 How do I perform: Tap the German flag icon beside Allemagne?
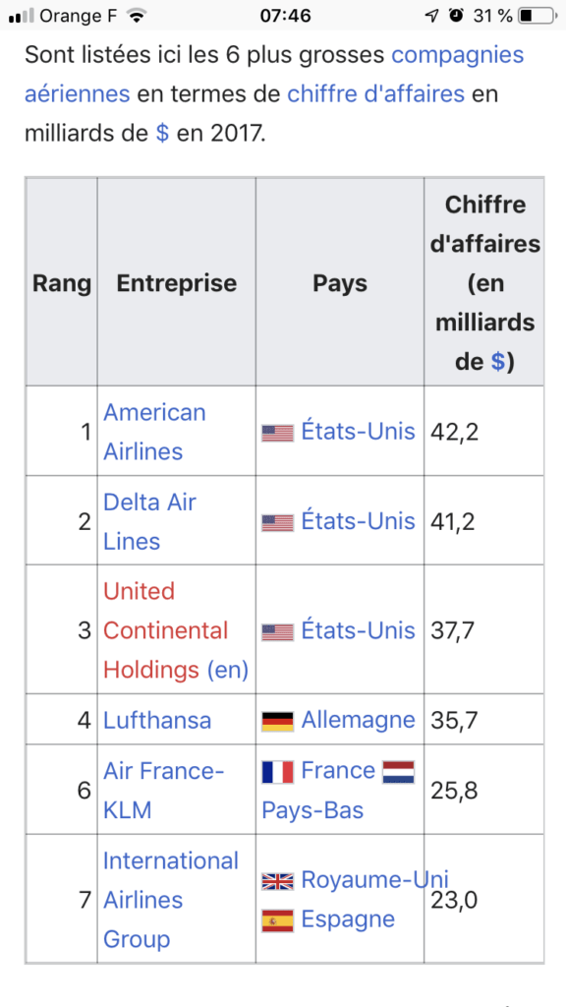tap(277, 721)
